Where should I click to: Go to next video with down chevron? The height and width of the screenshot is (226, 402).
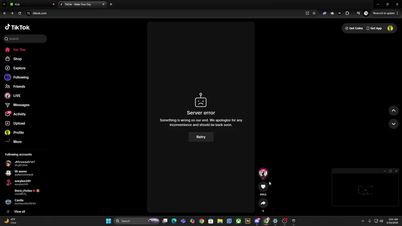pyautogui.click(x=394, y=124)
